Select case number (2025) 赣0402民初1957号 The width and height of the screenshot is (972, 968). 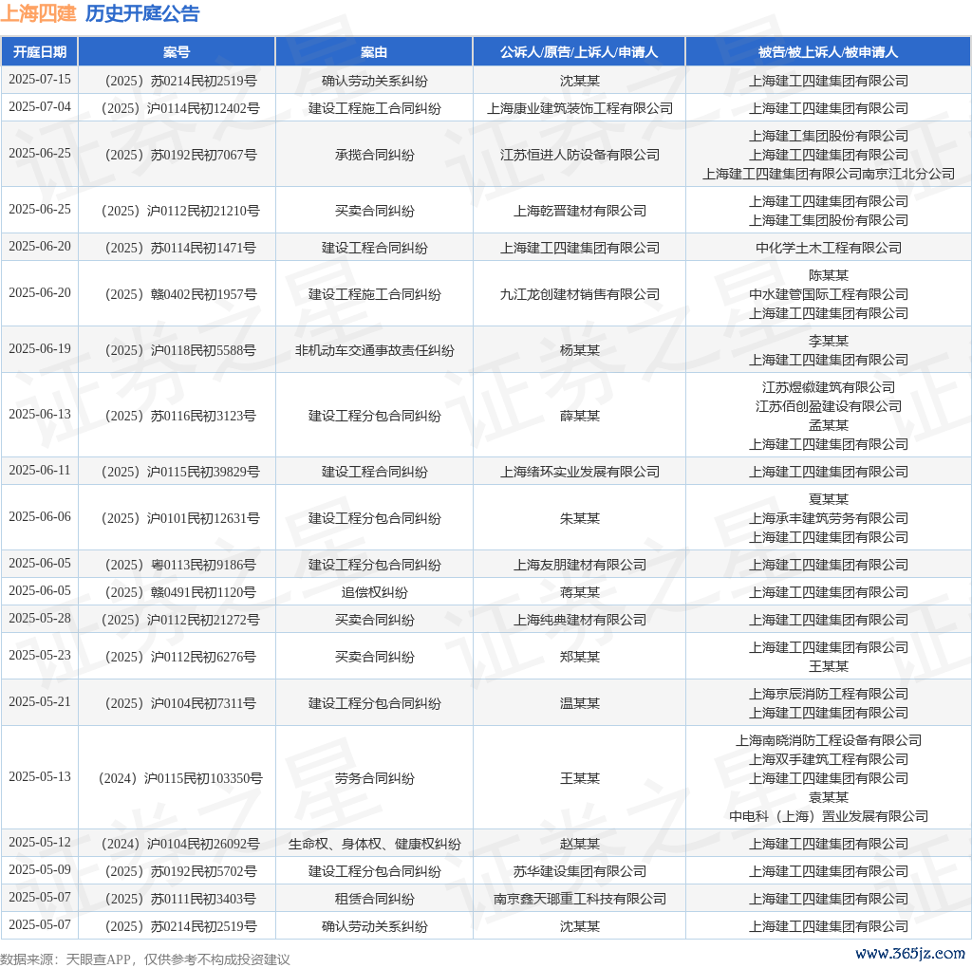pos(180,294)
